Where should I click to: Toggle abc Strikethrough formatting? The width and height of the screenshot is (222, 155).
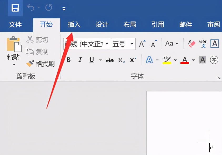tap(110, 60)
